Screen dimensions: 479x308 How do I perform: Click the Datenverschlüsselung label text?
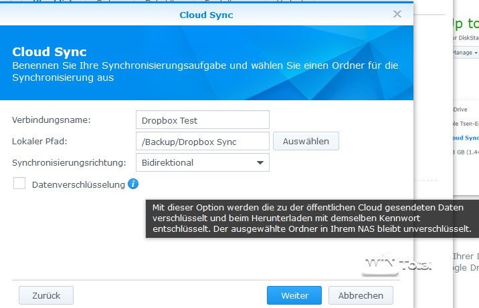tap(78, 184)
